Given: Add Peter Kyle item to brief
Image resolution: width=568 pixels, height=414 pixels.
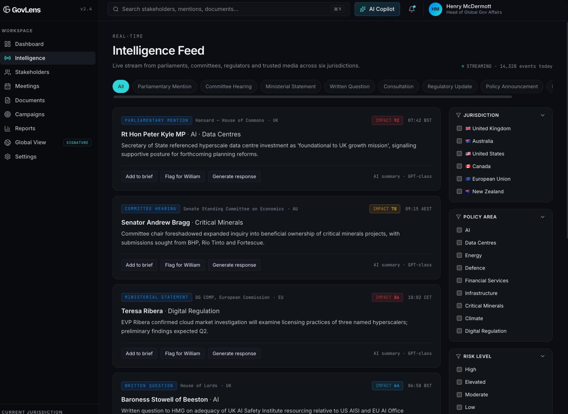Looking at the screenshot, I should tap(139, 177).
